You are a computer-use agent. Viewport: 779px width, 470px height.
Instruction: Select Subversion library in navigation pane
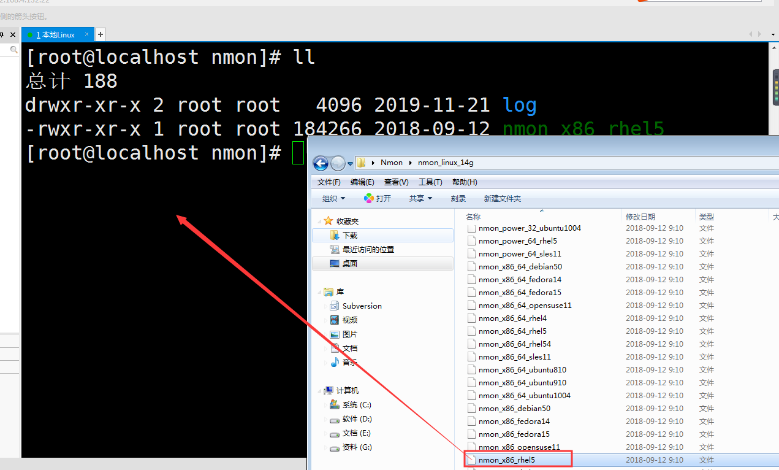tap(362, 306)
